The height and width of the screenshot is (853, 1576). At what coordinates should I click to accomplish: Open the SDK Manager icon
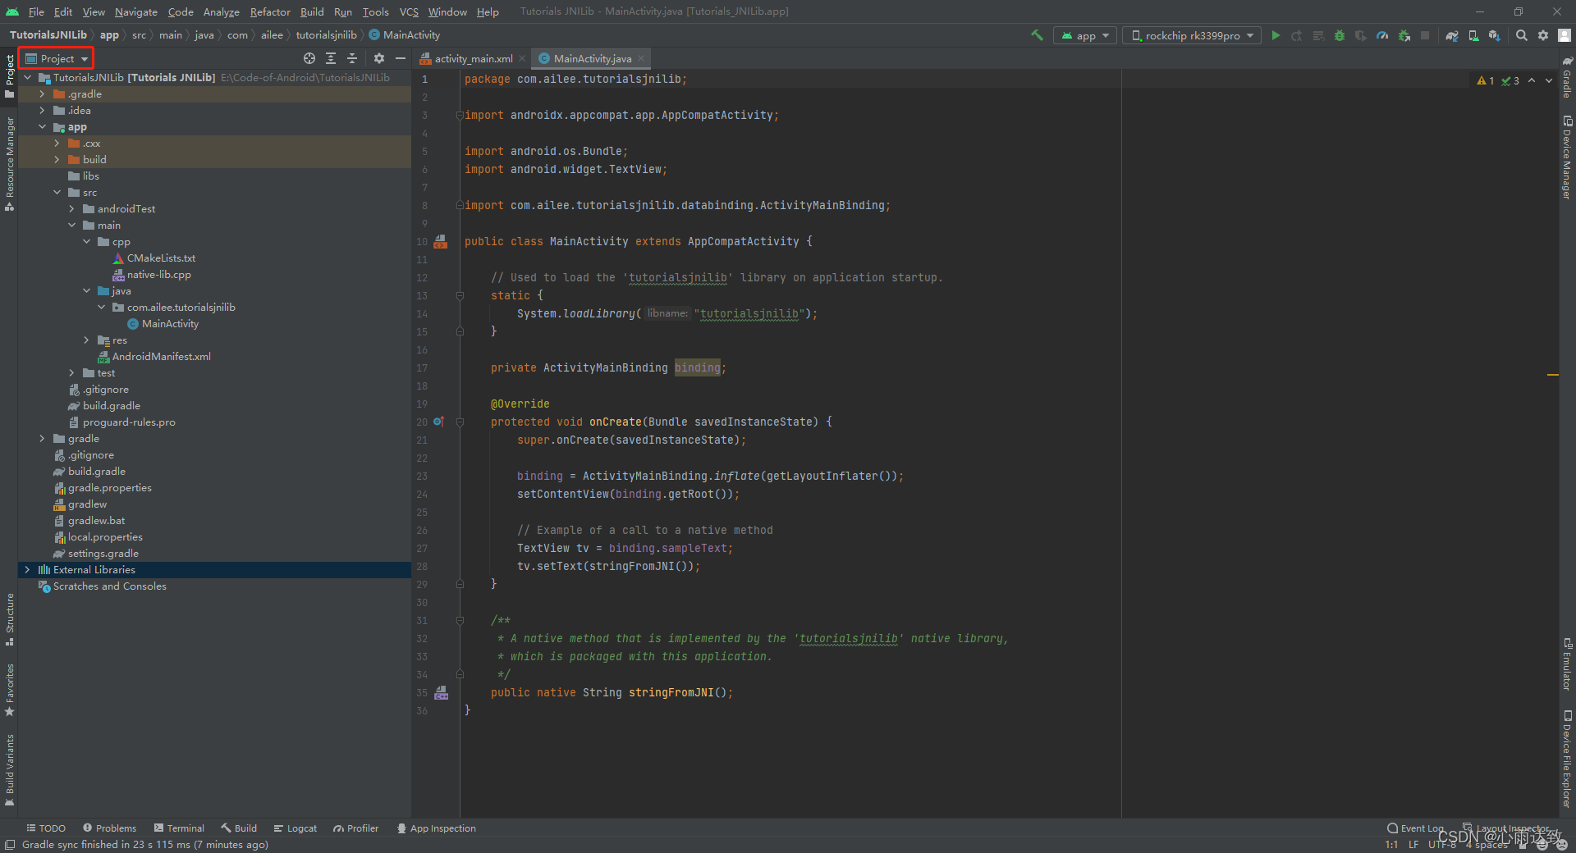coord(1495,35)
